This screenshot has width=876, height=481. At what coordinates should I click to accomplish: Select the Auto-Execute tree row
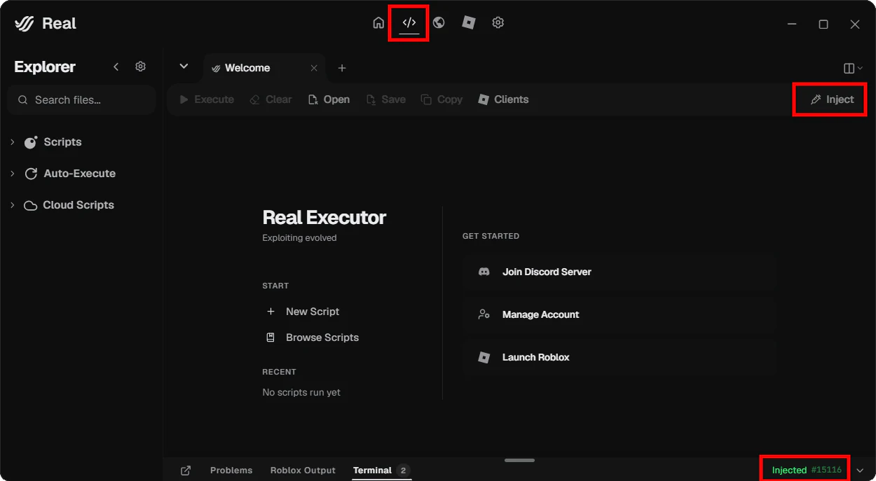[81, 174]
